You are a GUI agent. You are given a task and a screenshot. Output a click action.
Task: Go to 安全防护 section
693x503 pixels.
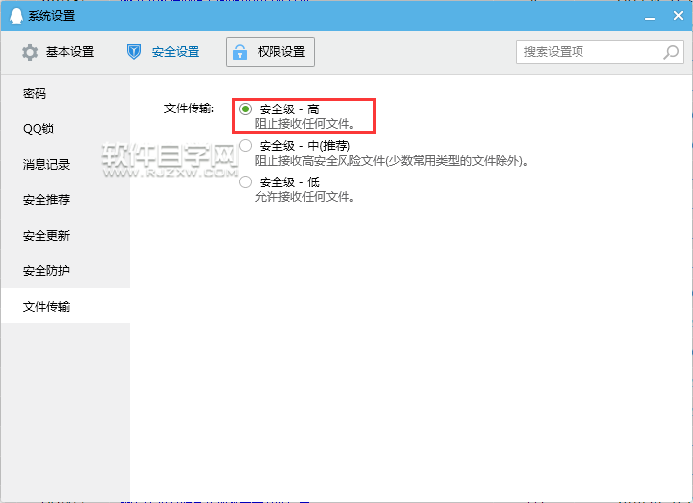[x=65, y=270]
